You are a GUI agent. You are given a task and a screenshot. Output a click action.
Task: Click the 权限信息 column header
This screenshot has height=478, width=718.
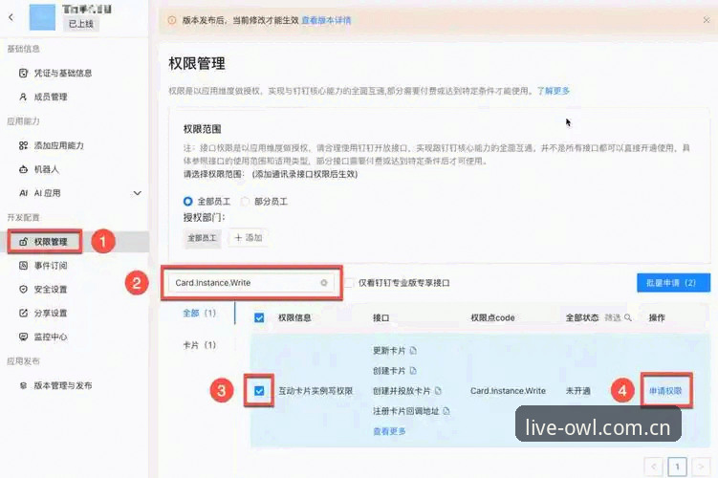click(x=294, y=317)
